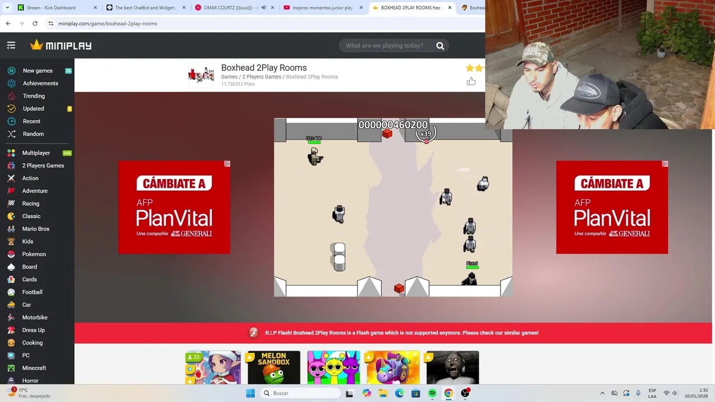The width and height of the screenshot is (715, 402).
Task: Go back with browser back arrow
Action: click(x=8, y=23)
